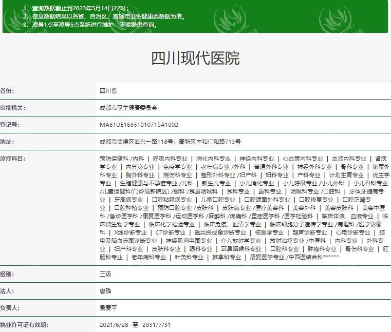This screenshot has width=391, height=332.
Task: Click 心血管内科专业 in the department list
Action: click(x=303, y=159)
